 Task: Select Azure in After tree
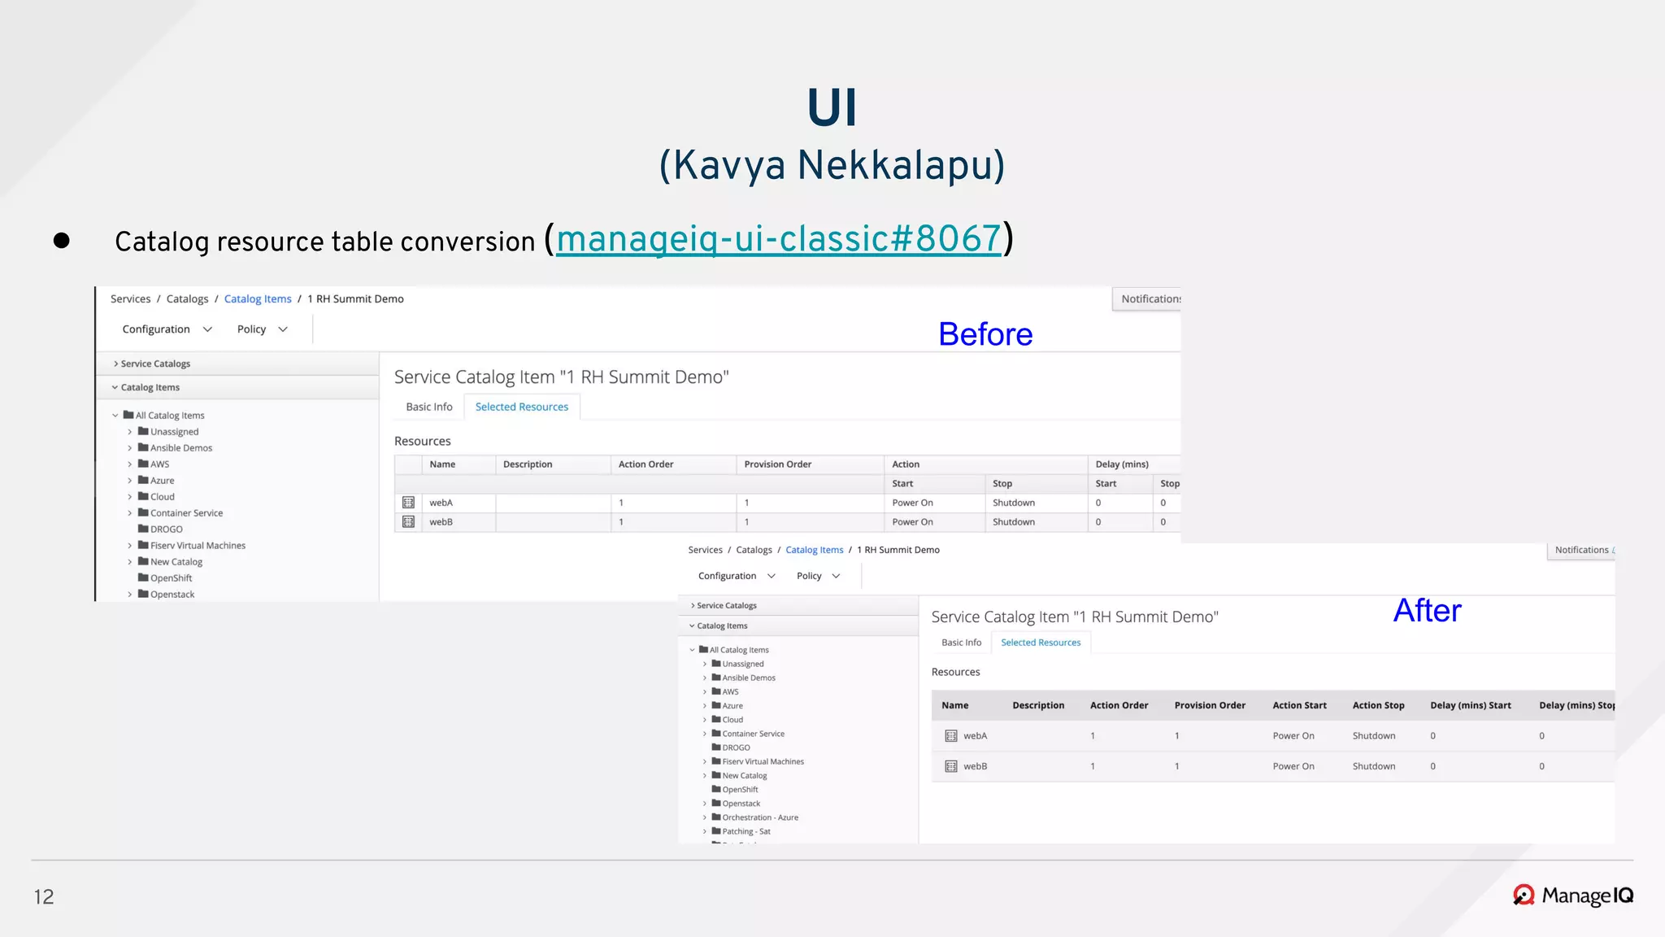coord(733,706)
